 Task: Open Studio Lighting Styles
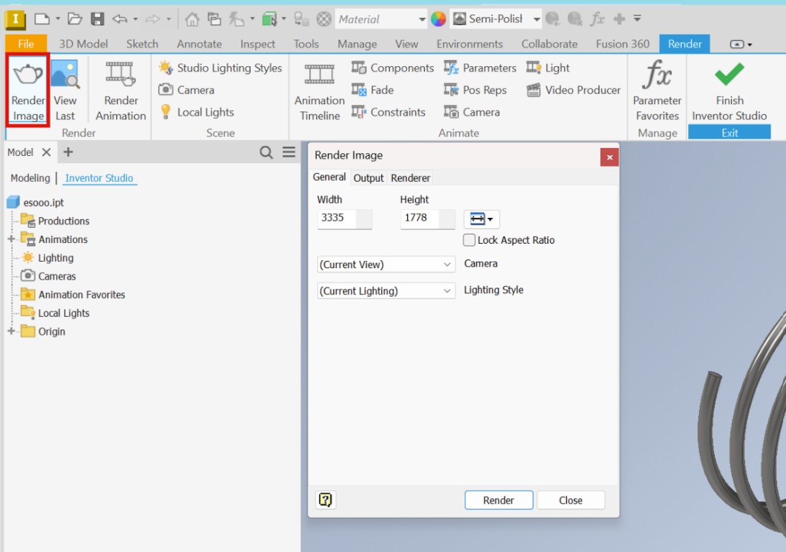[x=221, y=68]
